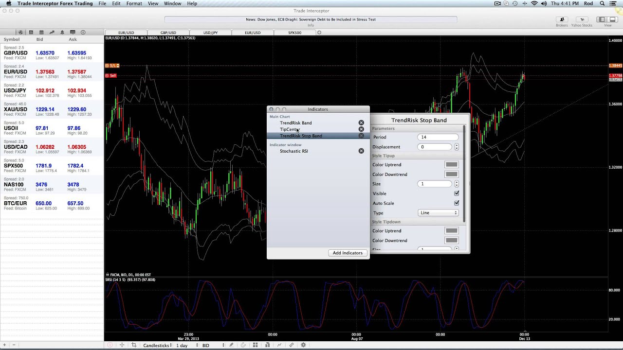The width and height of the screenshot is (623, 350).
Task: Click Style Tipup Color Downtrend swatch
Action: (451, 175)
